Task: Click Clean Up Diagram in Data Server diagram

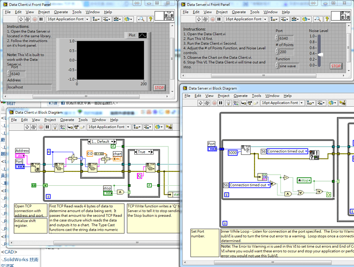Action: 342,103
